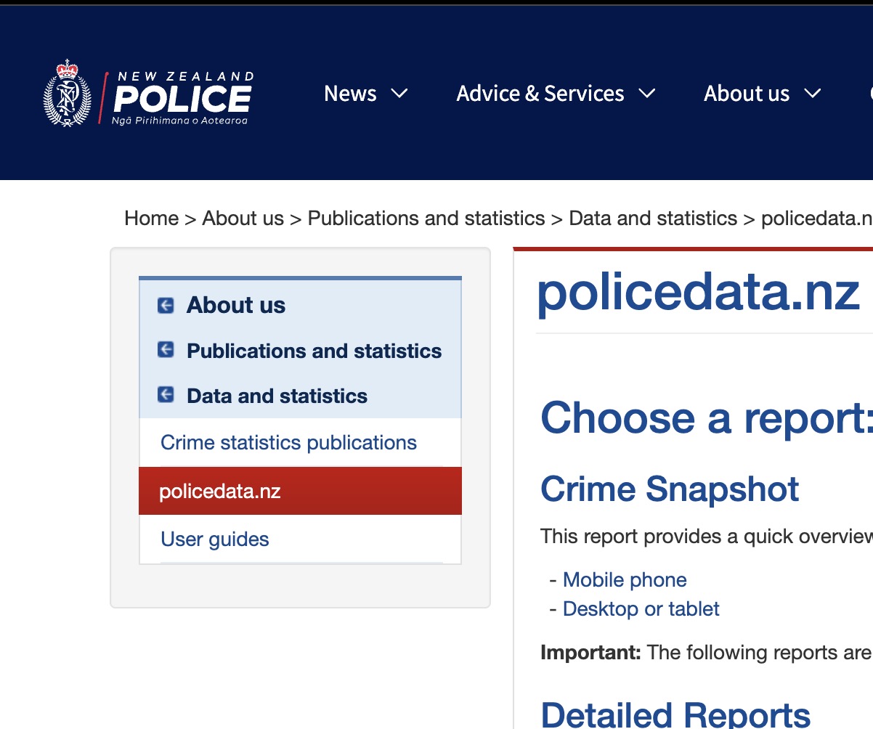The height and width of the screenshot is (729, 873).
Task: Click back arrow icon beside Data and statistics
Action: click(166, 396)
